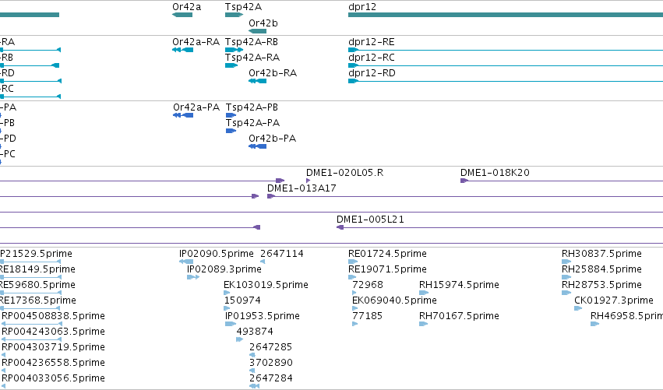Click EST RE59680.5prime
Image resolution: width=663 pixels, height=390 pixels.
pyautogui.click(x=31, y=293)
